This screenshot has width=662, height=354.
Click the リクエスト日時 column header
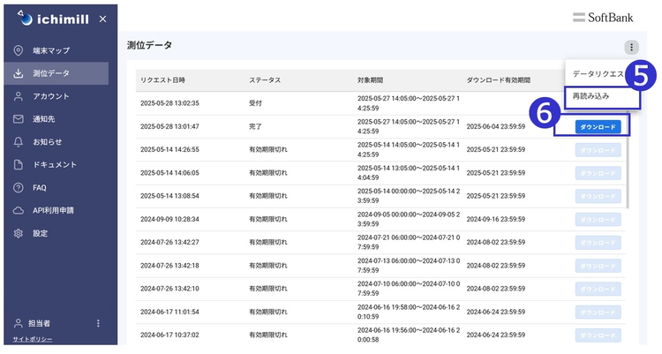(163, 79)
